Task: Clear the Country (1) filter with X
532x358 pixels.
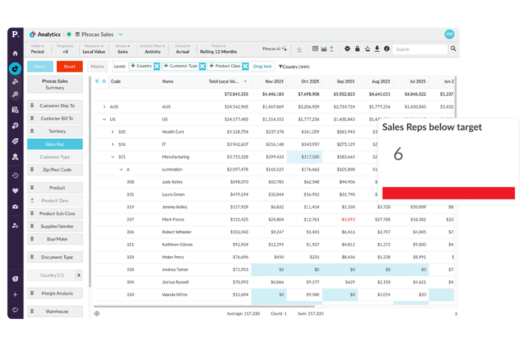Action: point(79,275)
